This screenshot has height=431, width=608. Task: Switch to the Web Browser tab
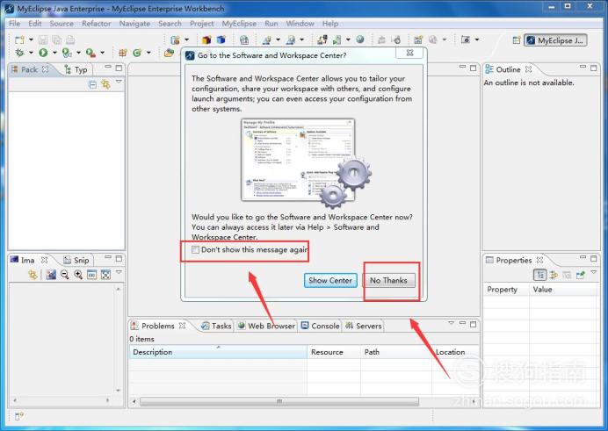[x=267, y=326]
